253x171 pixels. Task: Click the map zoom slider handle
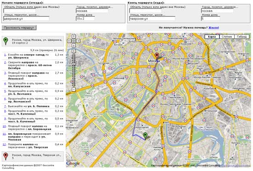point(74,64)
